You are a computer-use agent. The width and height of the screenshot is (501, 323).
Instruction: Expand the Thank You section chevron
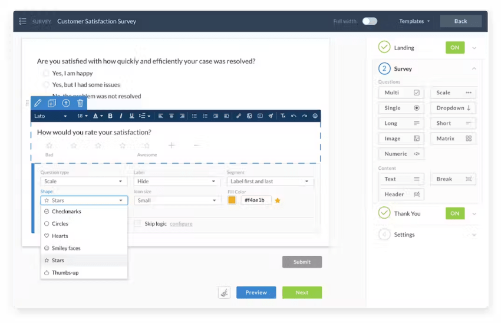(x=474, y=214)
